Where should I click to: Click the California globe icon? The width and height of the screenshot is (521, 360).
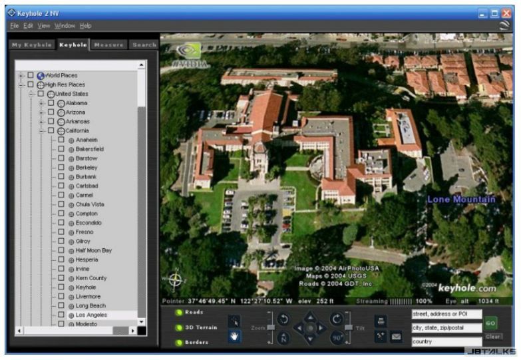click(61, 131)
